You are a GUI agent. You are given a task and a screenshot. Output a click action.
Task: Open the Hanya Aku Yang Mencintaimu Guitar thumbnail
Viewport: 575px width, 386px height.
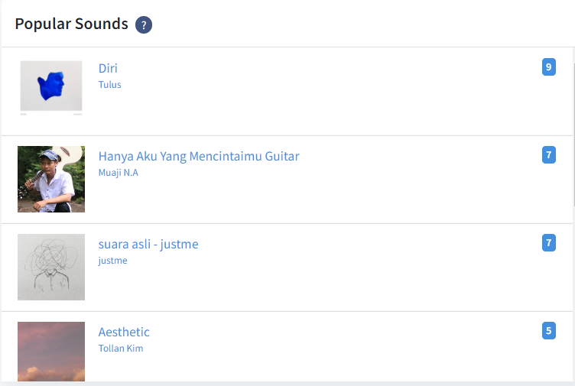(51, 179)
